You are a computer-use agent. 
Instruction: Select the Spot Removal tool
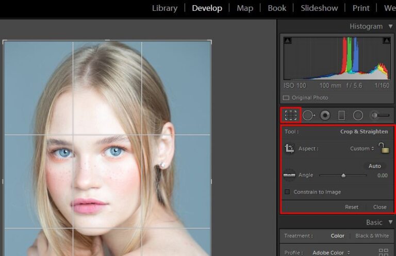[x=308, y=115]
